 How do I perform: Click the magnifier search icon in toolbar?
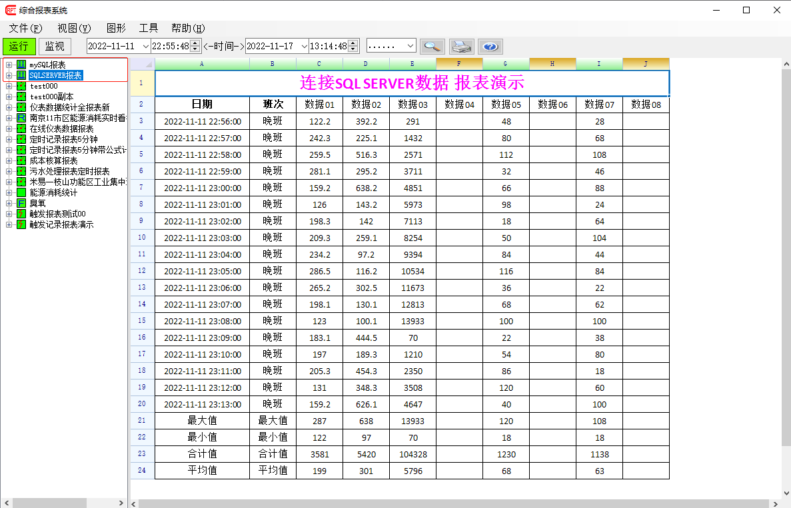433,46
